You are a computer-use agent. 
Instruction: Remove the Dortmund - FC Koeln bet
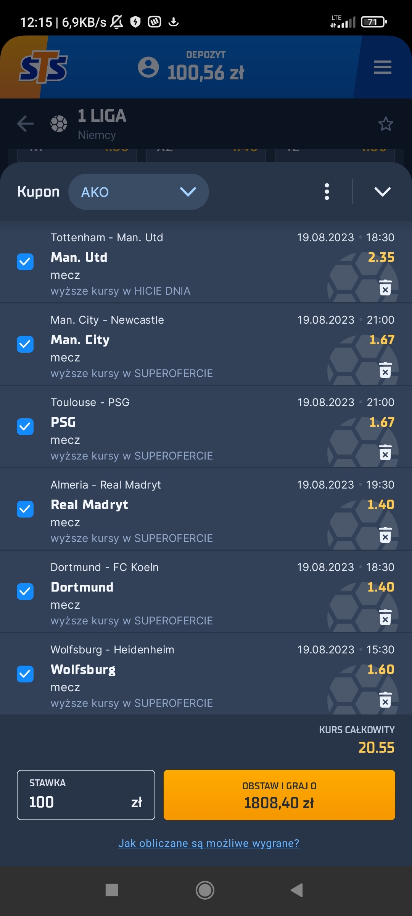point(385,618)
